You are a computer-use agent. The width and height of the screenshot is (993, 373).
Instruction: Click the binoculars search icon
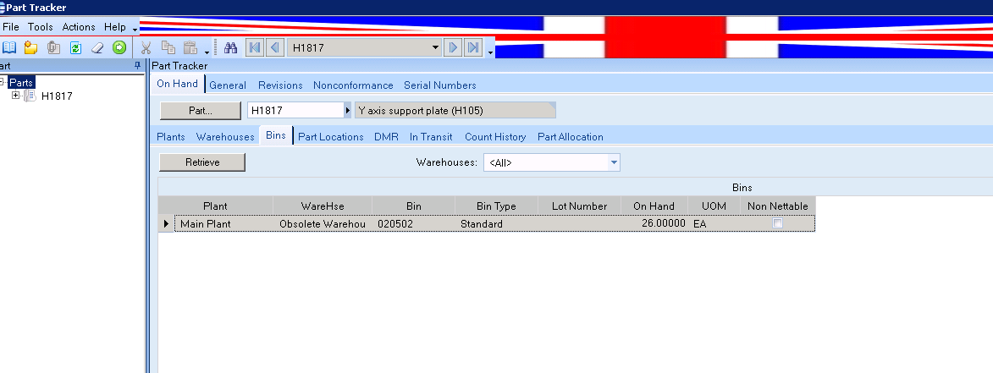(x=230, y=47)
